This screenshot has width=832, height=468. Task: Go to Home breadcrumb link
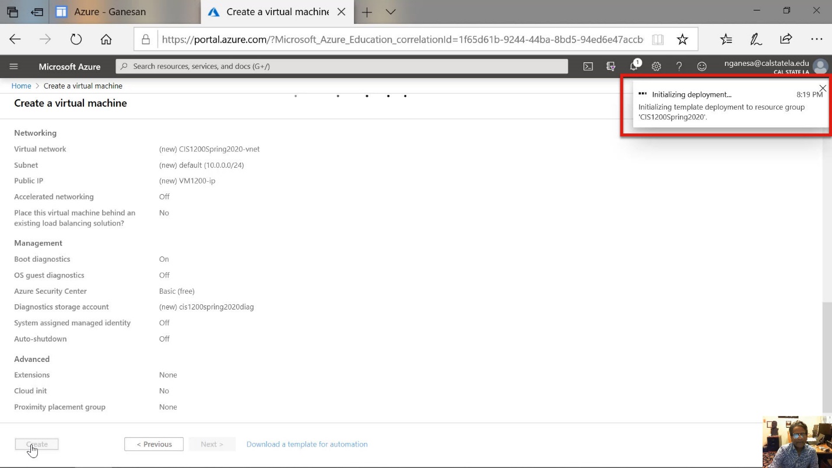[x=22, y=86]
